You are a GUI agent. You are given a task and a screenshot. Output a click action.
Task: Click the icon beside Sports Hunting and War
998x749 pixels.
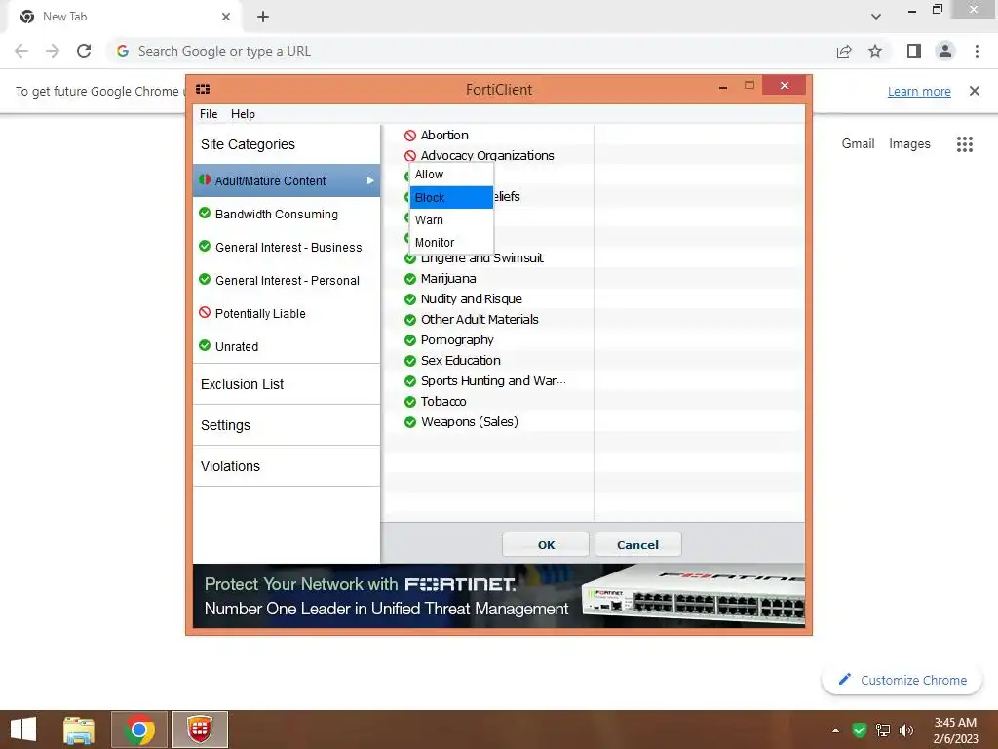click(x=410, y=381)
